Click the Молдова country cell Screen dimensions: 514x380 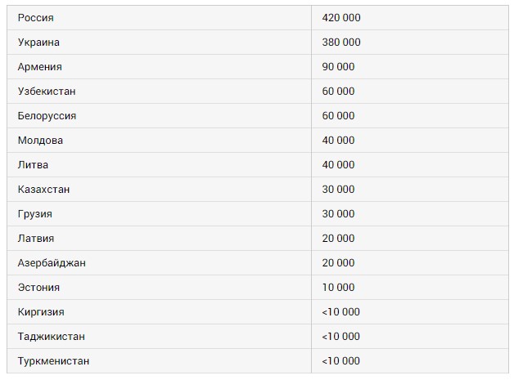[x=40, y=140]
